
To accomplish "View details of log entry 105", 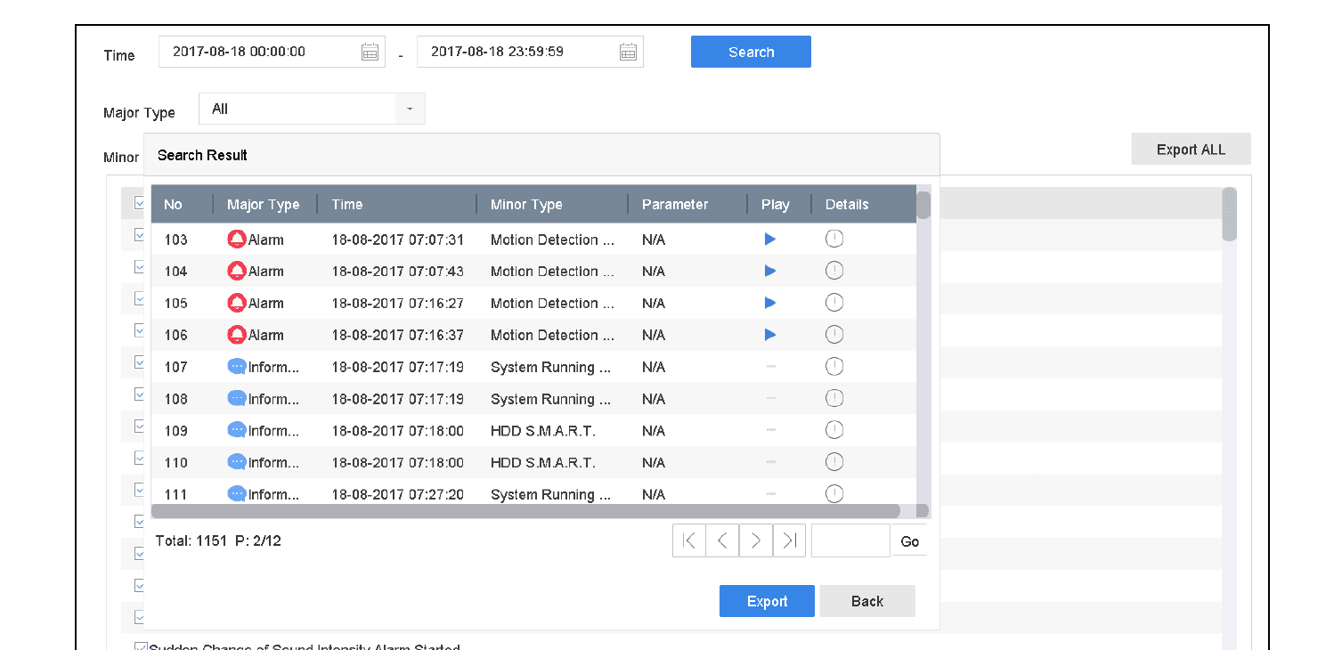I will (834, 303).
